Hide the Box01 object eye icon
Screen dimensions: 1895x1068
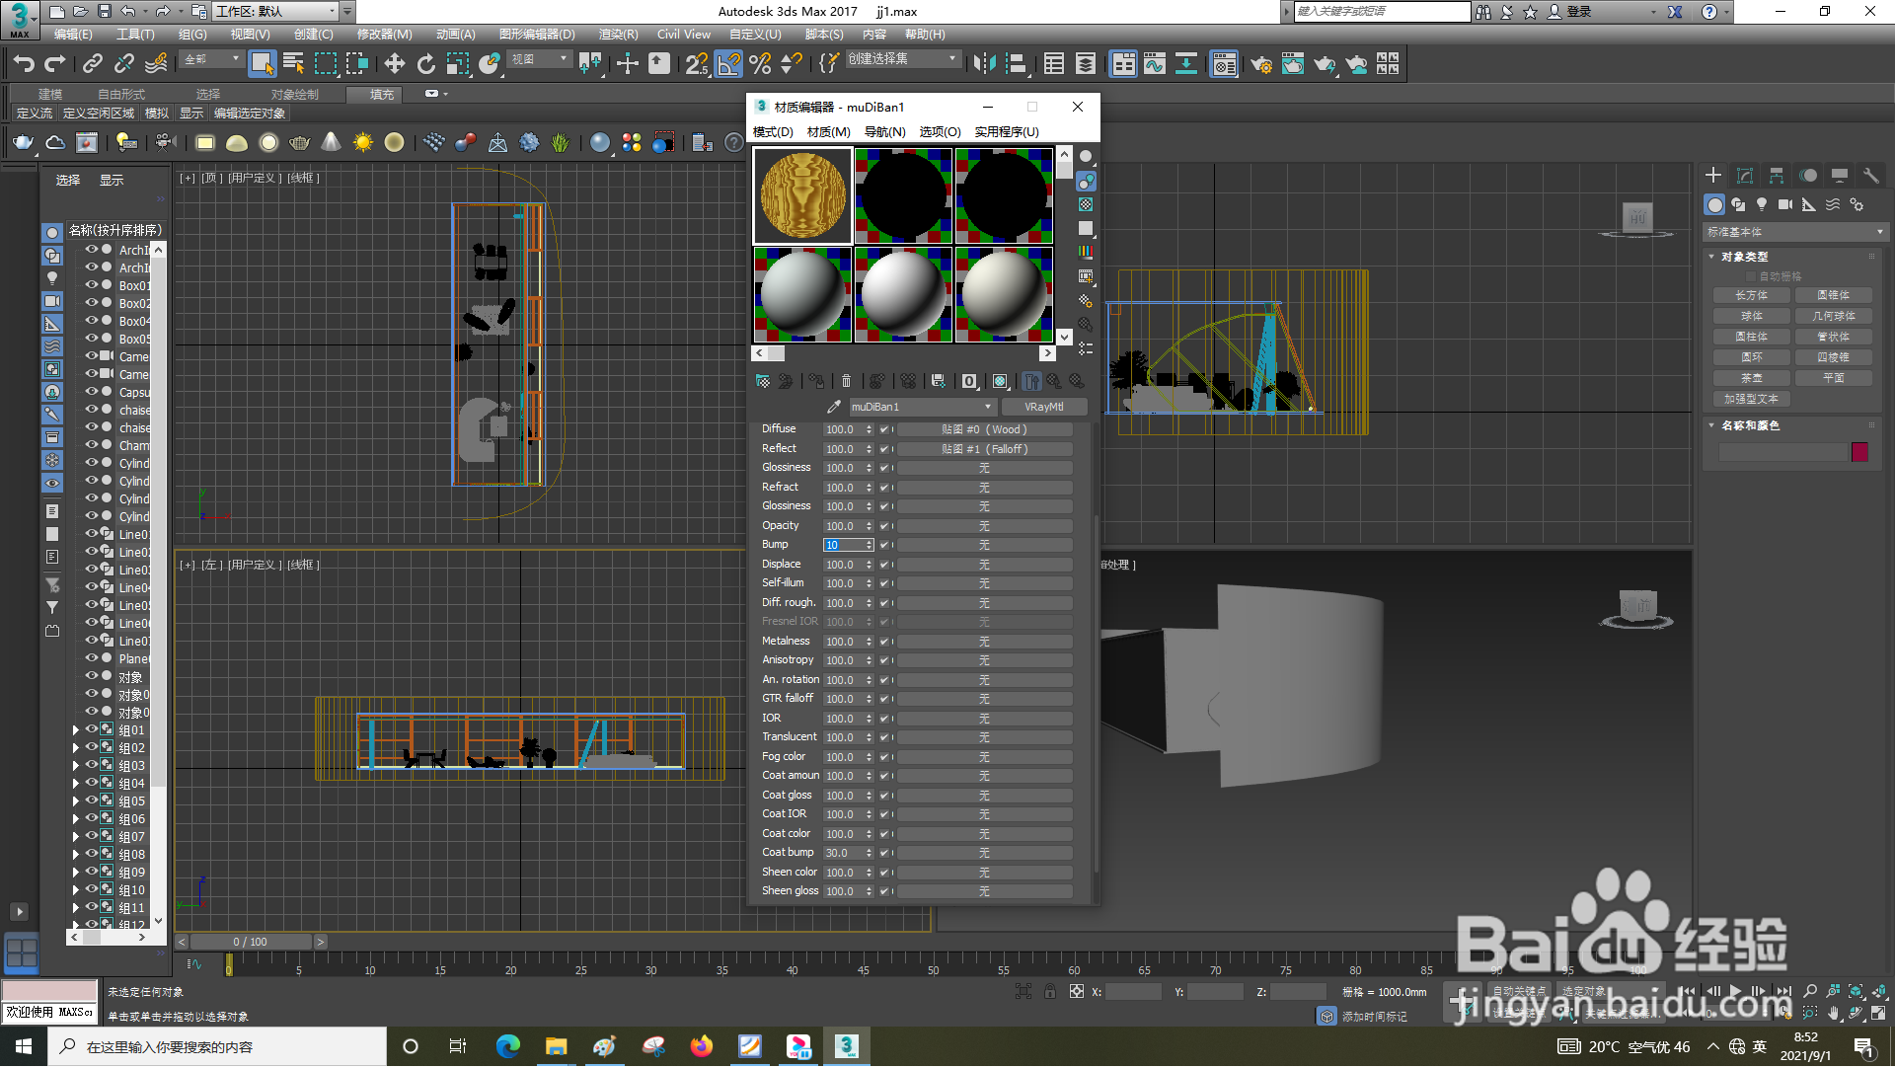pos(91,285)
